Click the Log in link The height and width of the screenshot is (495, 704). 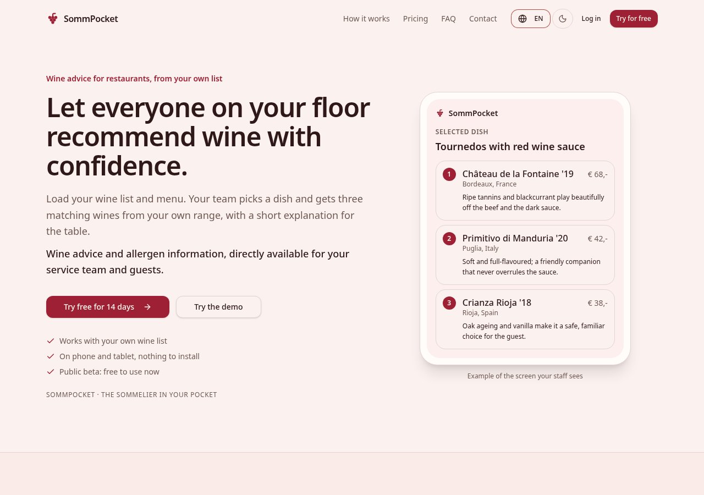click(591, 19)
